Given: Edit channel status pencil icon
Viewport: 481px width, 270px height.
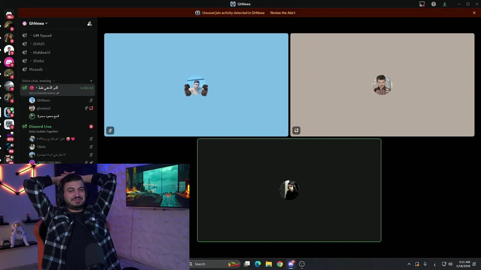Looking at the screenshot, I should (58, 93).
